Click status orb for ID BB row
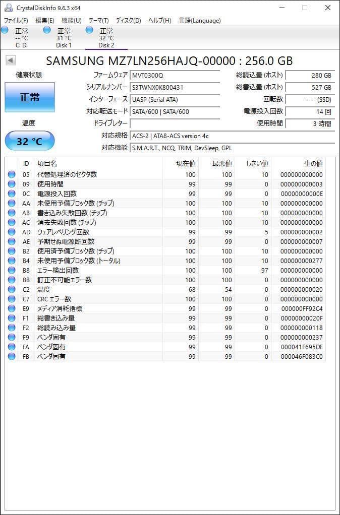Image resolution: width=340 pixels, height=515 pixels. (12, 280)
